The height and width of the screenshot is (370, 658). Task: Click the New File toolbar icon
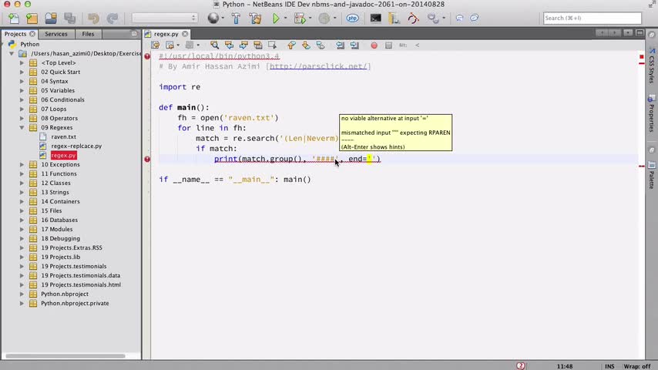tap(13, 18)
